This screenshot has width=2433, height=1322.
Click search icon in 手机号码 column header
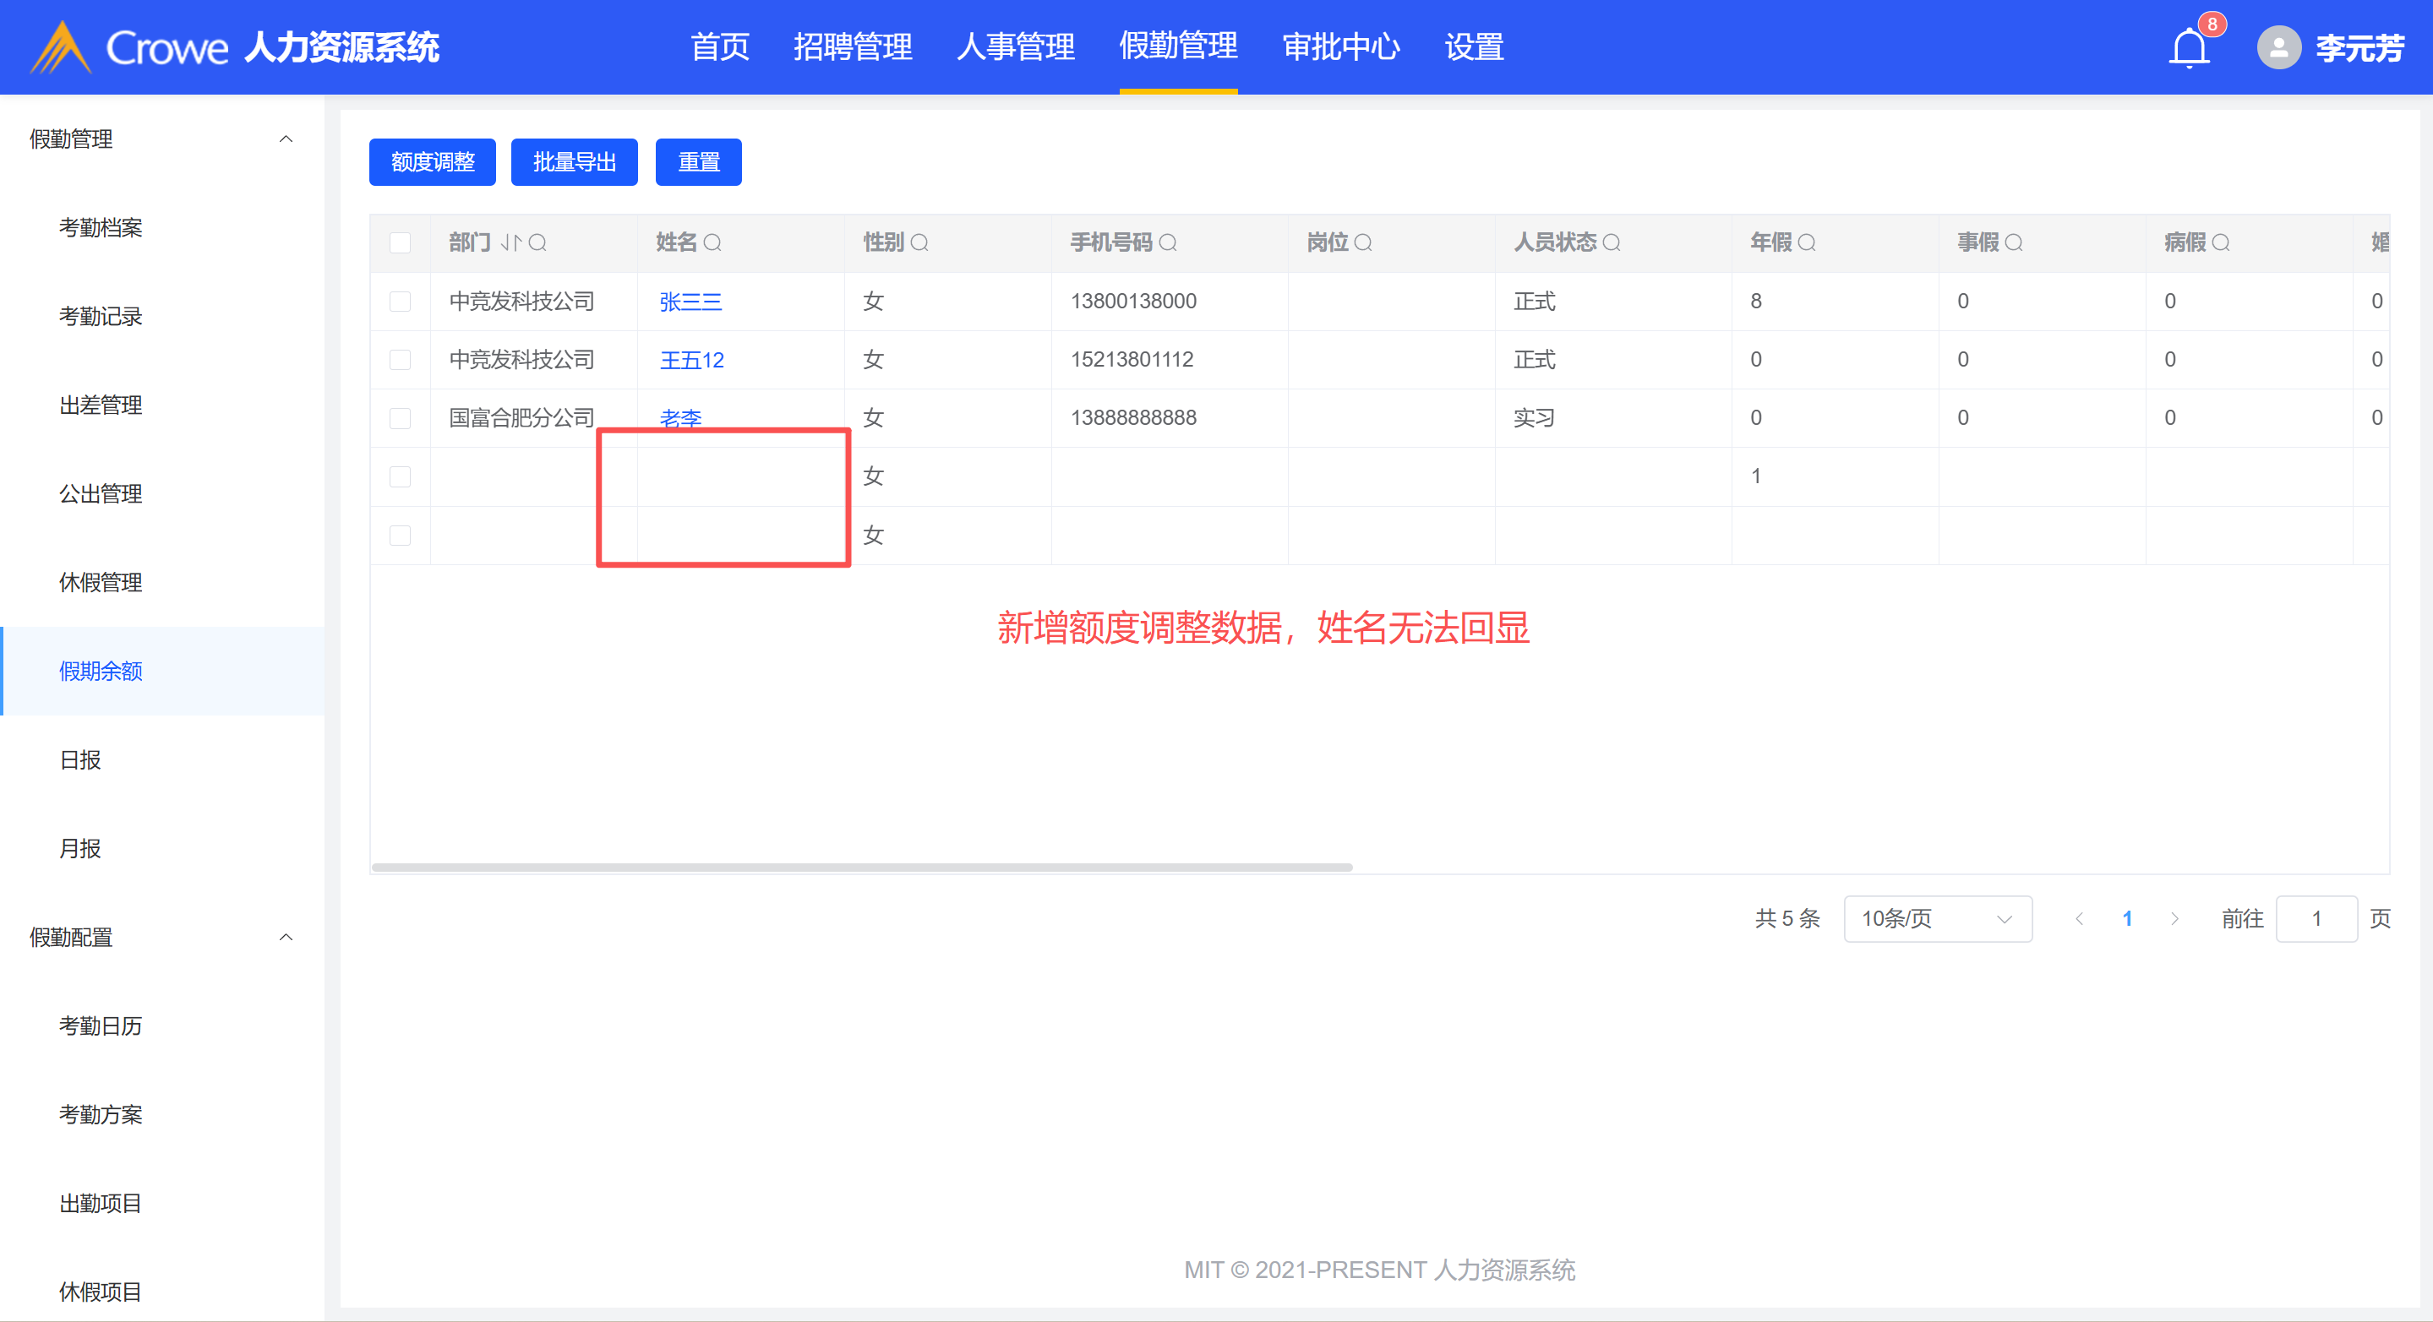click(x=1169, y=242)
